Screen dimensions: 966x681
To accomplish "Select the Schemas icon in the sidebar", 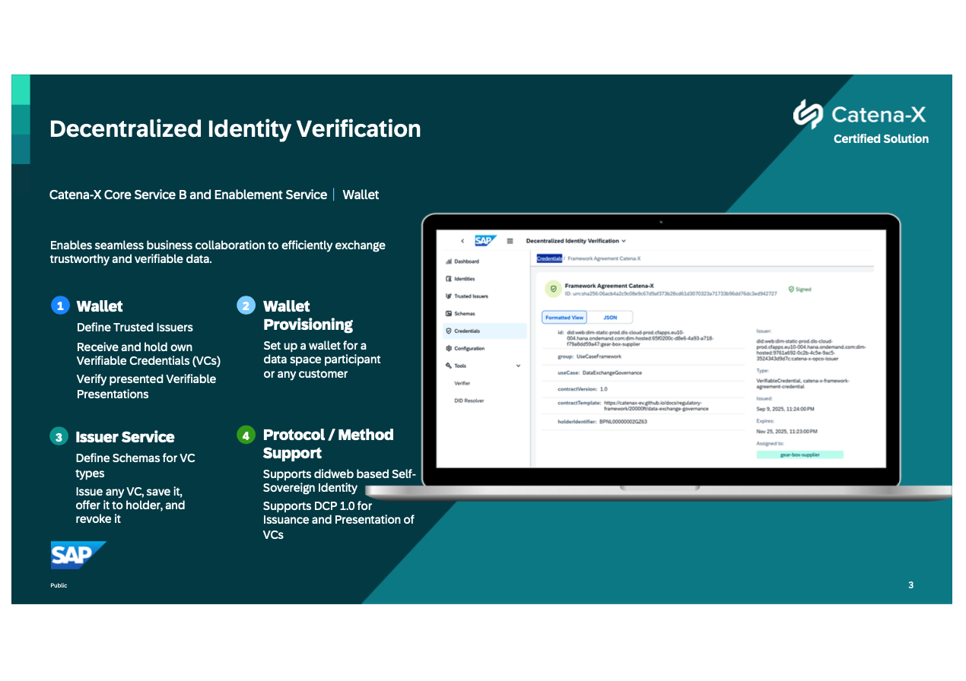I will [x=449, y=314].
